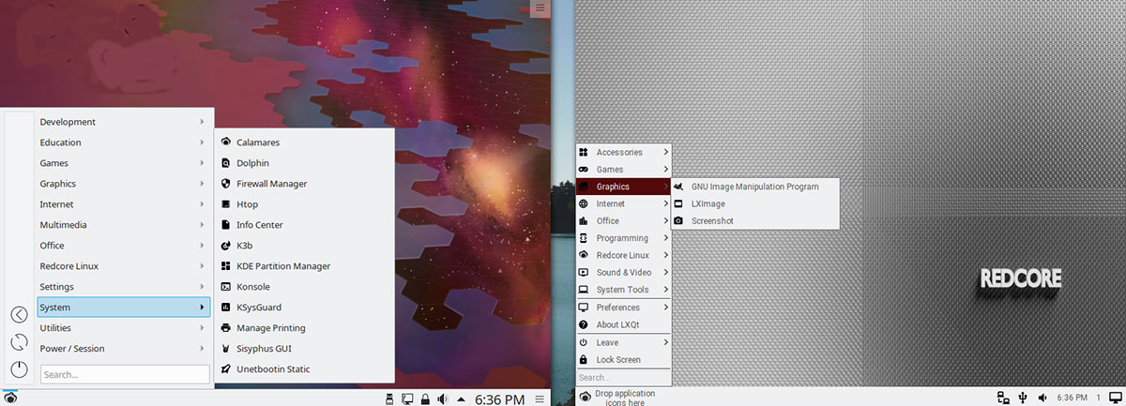
Task: Open the Utilities category in KDE menu
Action: coord(123,328)
